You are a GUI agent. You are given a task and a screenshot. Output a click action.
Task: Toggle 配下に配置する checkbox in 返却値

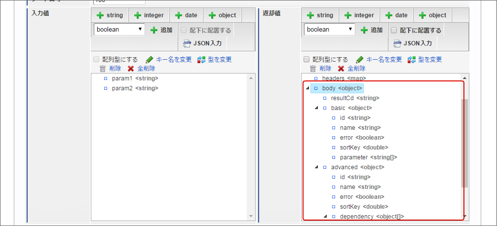[394, 31]
